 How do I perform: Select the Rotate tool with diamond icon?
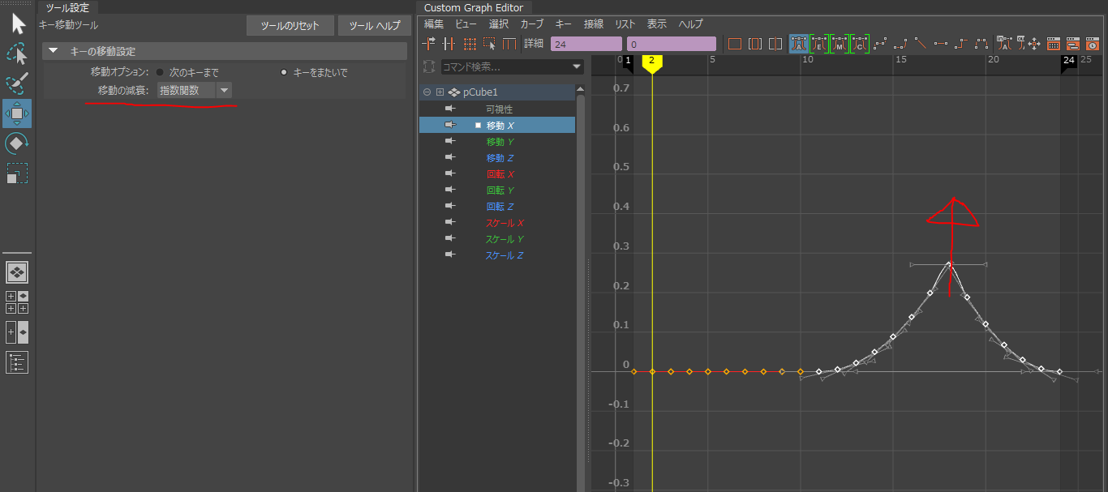pos(17,144)
